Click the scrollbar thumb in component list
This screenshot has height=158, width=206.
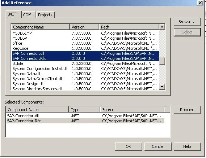[x=162, y=61]
